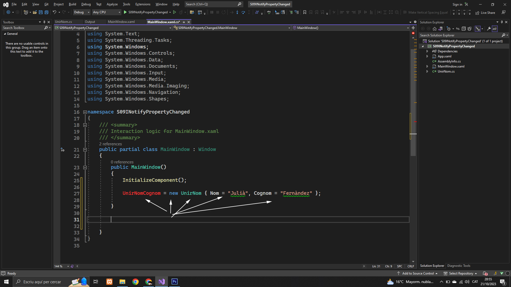Click Collapse All in Solution Explorer
Viewport: 511px width, 287px height.
click(463, 29)
